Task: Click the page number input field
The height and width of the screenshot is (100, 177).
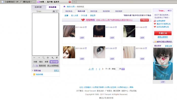Action: tap(117, 69)
